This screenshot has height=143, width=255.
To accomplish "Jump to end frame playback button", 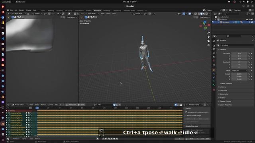I will point(117,139).
